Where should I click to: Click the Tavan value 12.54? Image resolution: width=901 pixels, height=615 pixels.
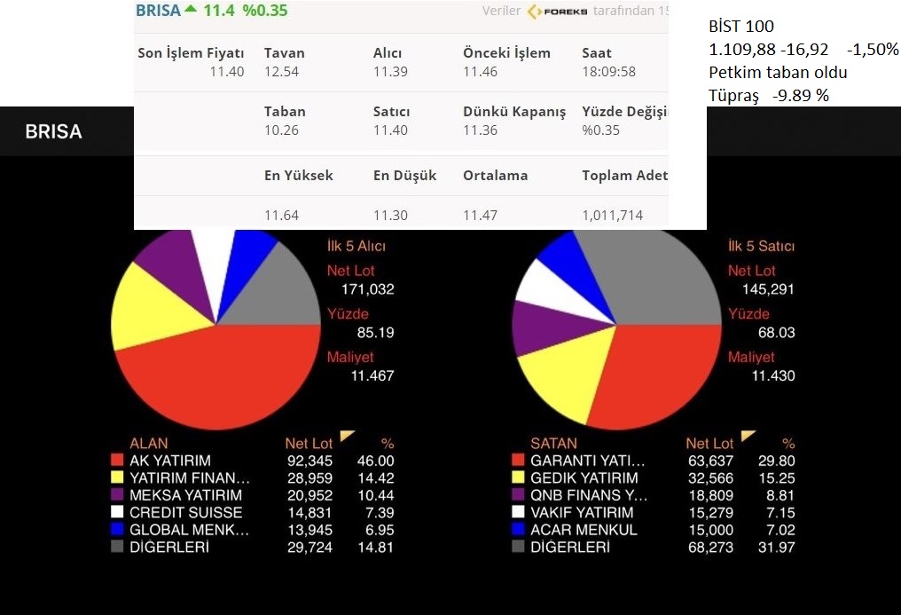click(282, 72)
